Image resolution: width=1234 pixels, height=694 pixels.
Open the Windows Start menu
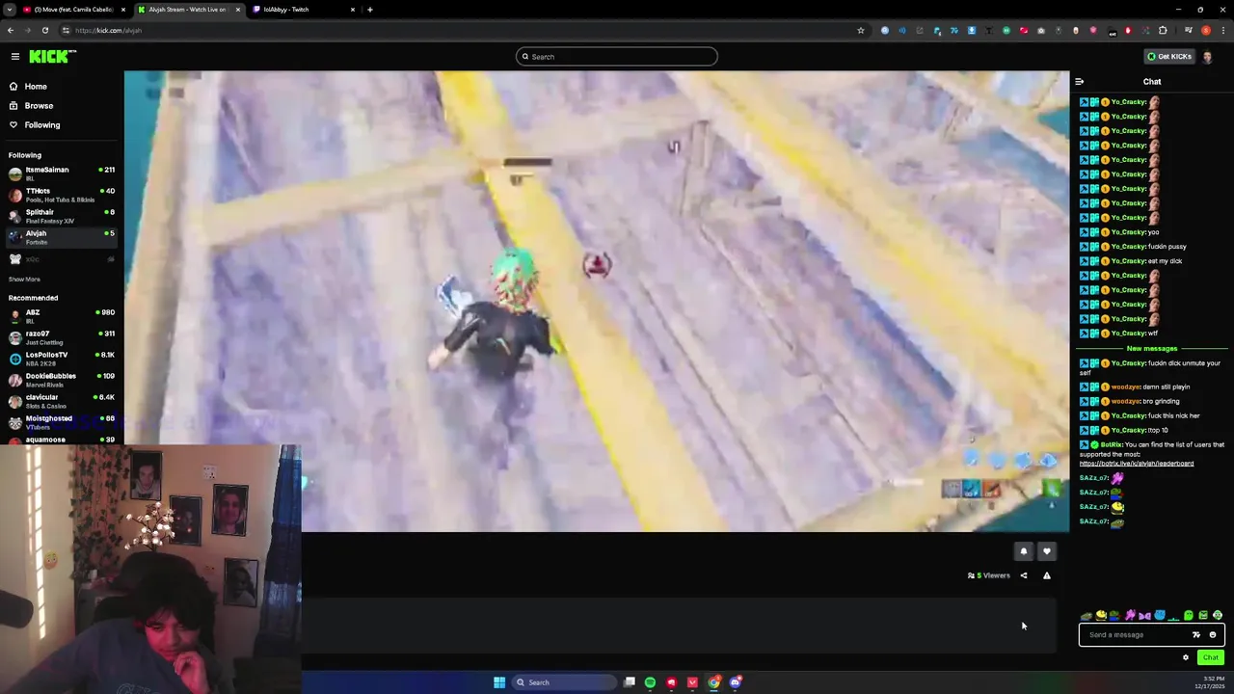[x=499, y=682]
